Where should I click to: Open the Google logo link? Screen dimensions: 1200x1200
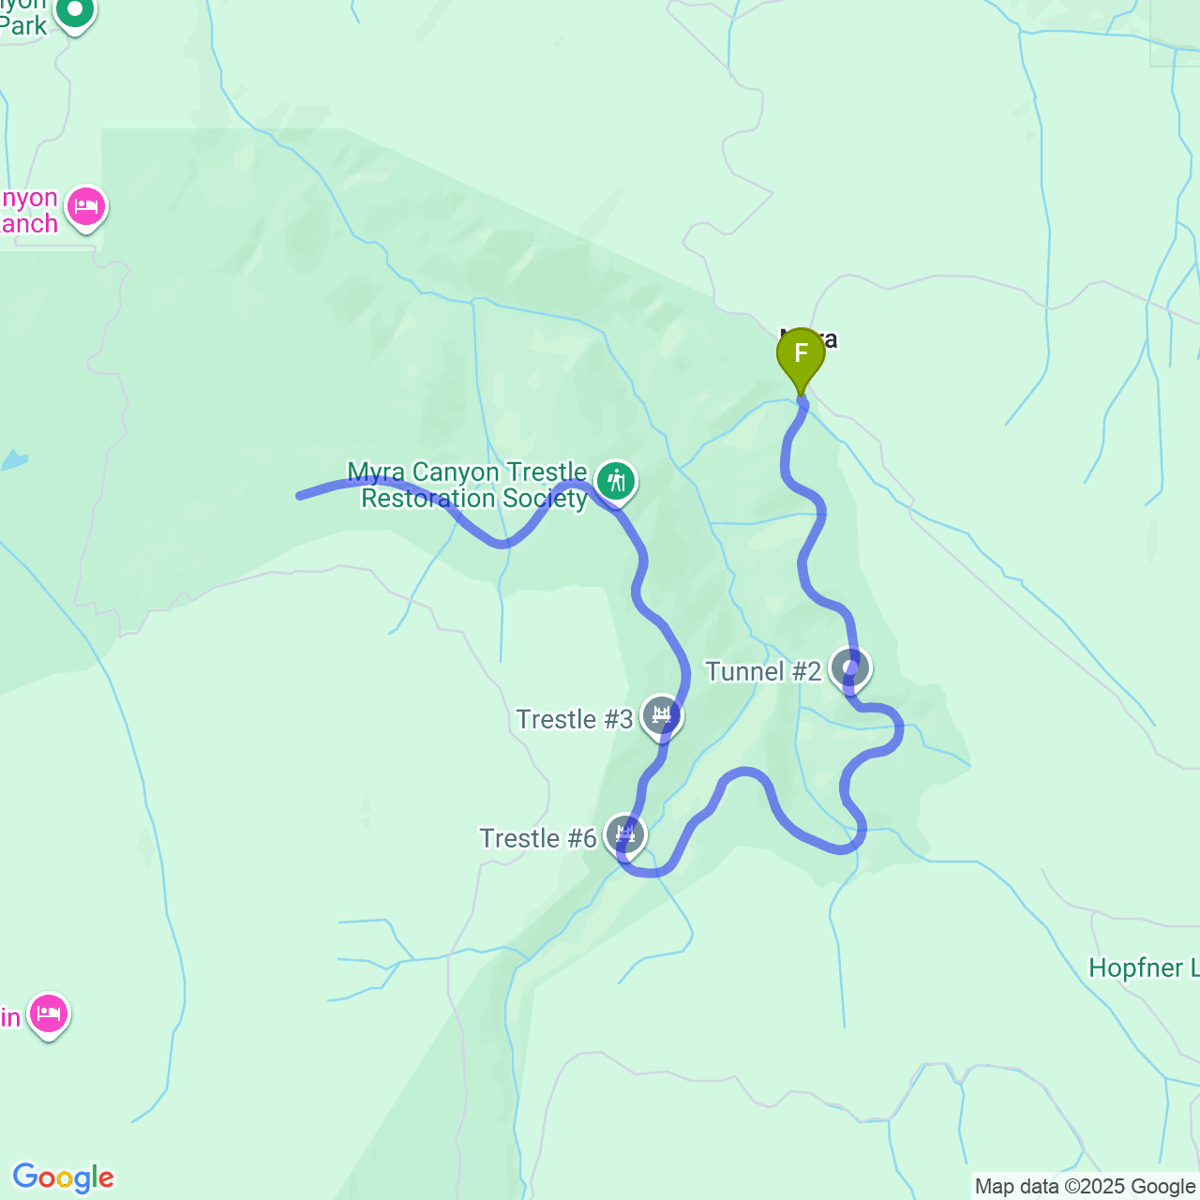64,1177
